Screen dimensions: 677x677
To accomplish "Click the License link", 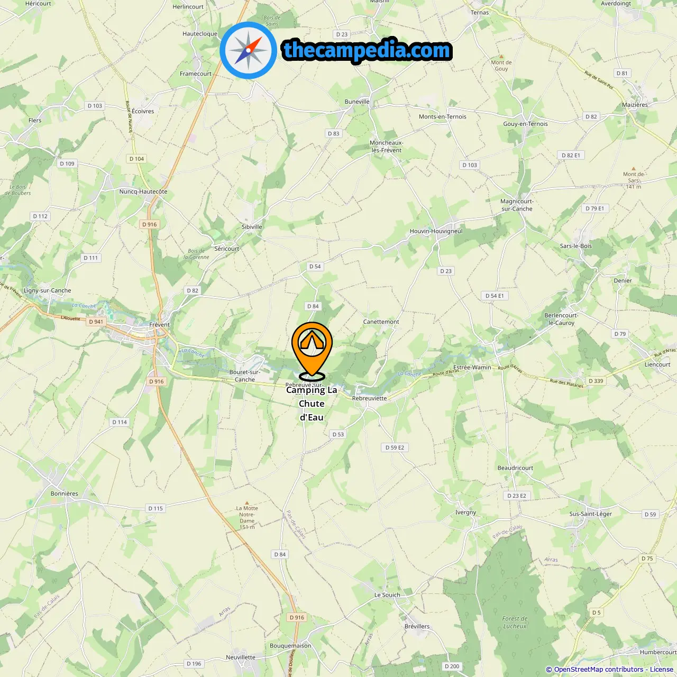I will pos(662,669).
